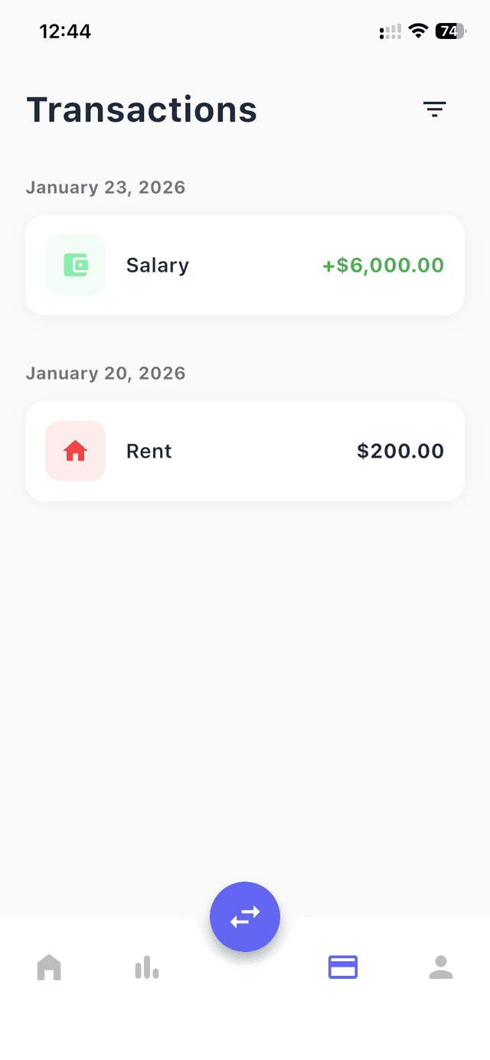Select the Home tab icon
Viewport: 490px width, 1060px height.
pyautogui.click(x=48, y=967)
